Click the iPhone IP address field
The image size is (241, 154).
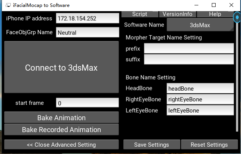tap(88, 18)
